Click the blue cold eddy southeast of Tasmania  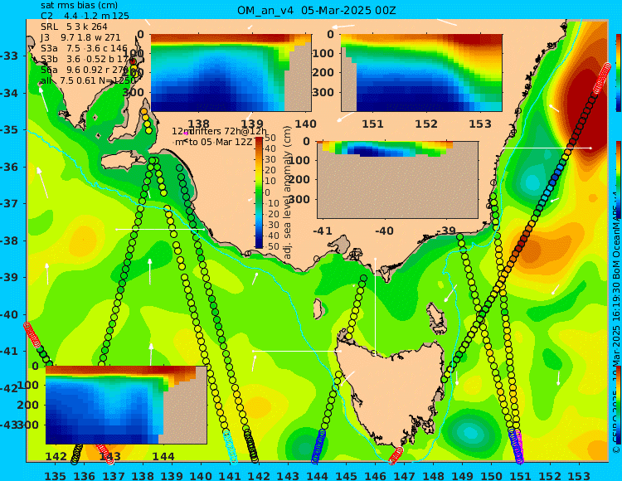469,431
